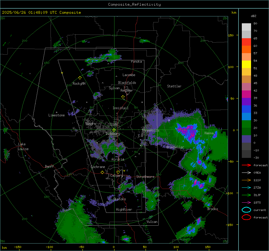The width and height of the screenshot is (269, 251).
Task: Select the 30 dBZ green swatch
Action: (x=246, y=124)
